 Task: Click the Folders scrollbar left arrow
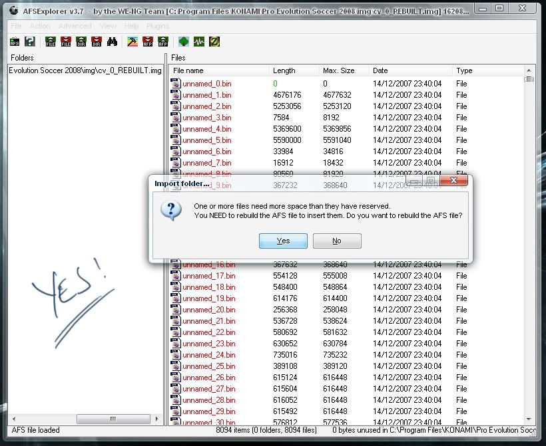(14, 419)
